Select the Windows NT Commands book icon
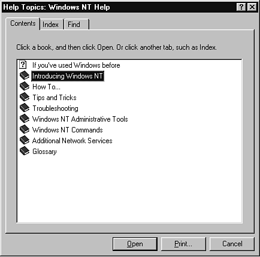Viewport: 260px width, 257px height. click(25, 129)
